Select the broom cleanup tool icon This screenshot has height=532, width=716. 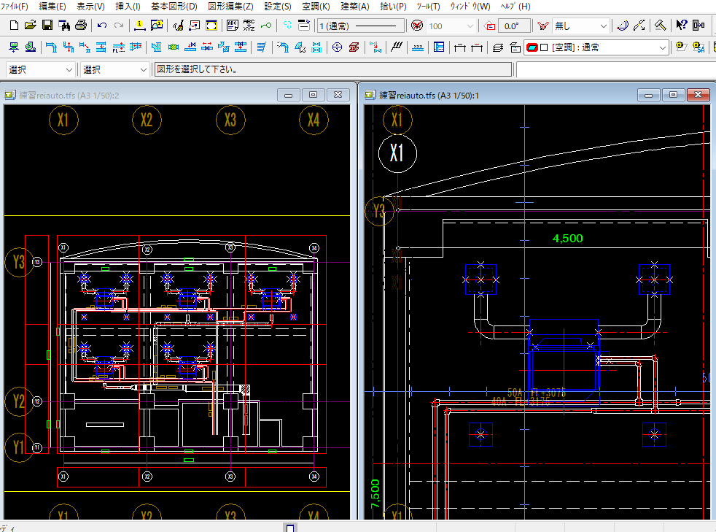coord(178,26)
